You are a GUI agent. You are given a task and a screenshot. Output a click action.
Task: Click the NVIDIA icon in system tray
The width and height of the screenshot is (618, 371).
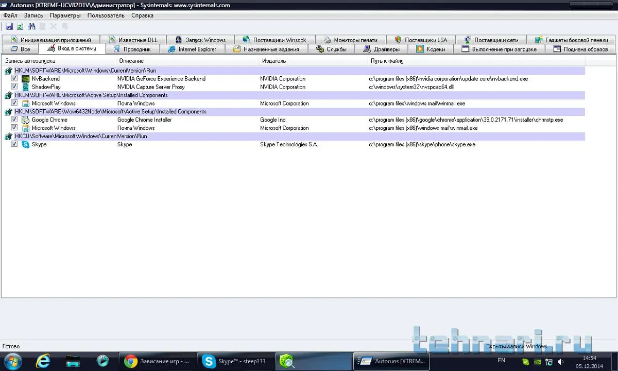coord(537,362)
